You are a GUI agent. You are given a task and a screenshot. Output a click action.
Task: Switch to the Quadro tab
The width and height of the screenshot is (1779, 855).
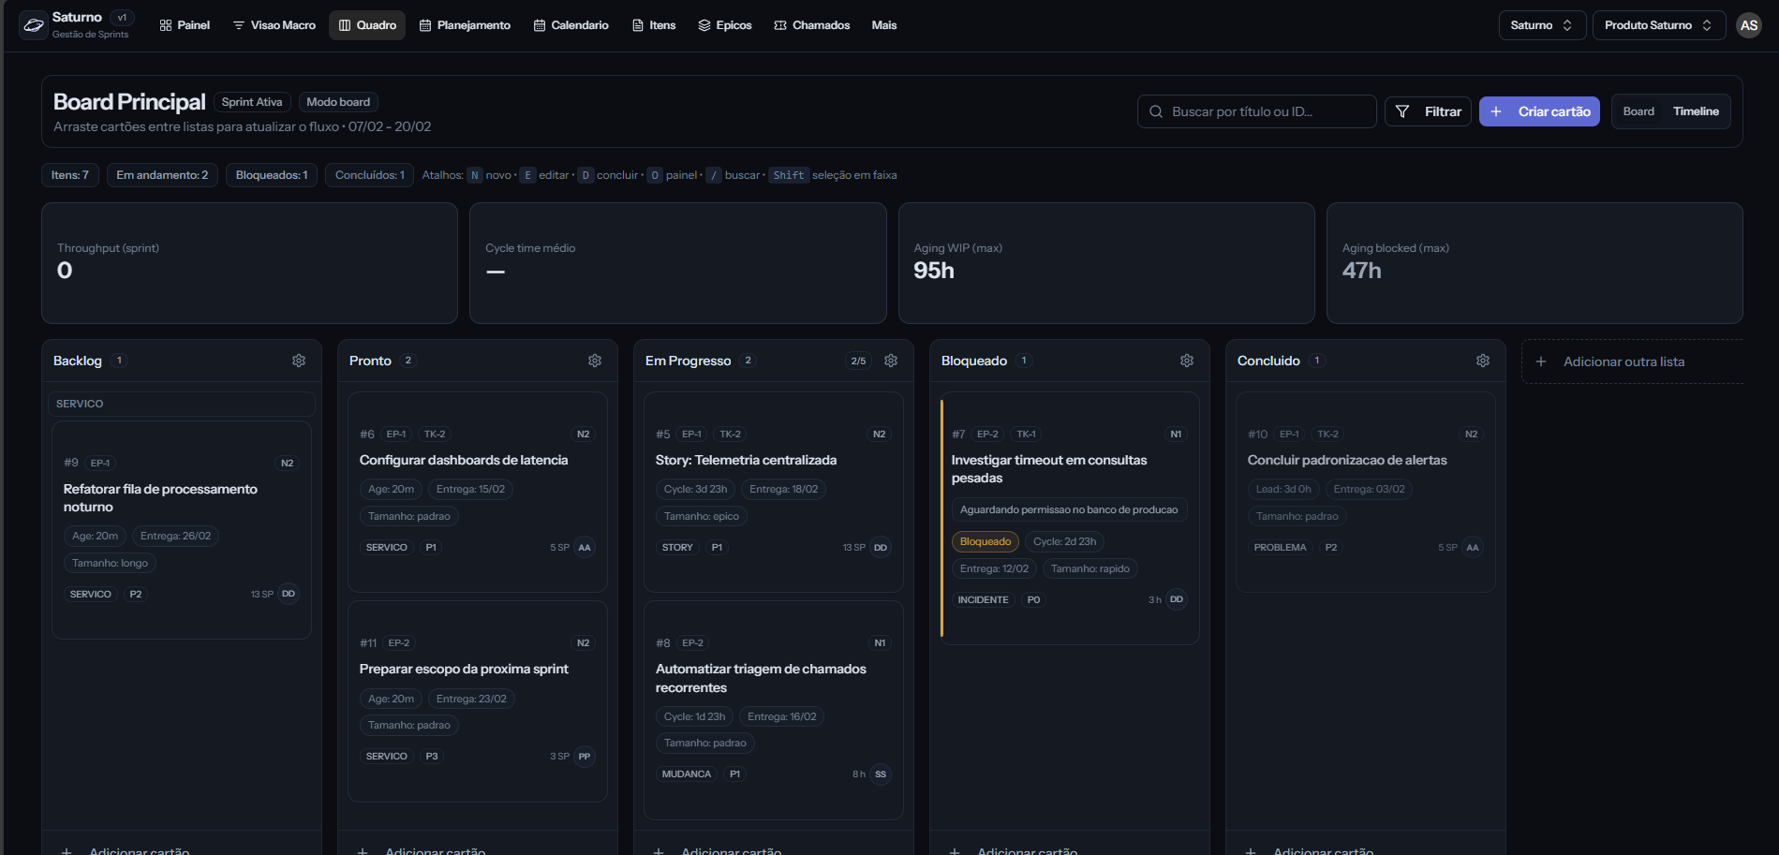click(367, 25)
